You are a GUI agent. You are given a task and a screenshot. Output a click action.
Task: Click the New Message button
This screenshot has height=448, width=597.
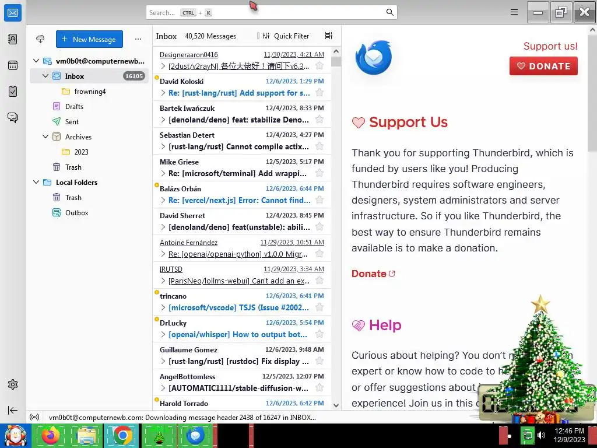point(89,39)
